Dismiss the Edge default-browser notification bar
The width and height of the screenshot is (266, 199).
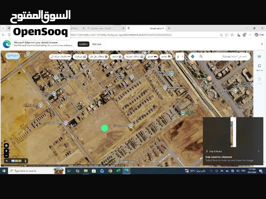(x=262, y=44)
